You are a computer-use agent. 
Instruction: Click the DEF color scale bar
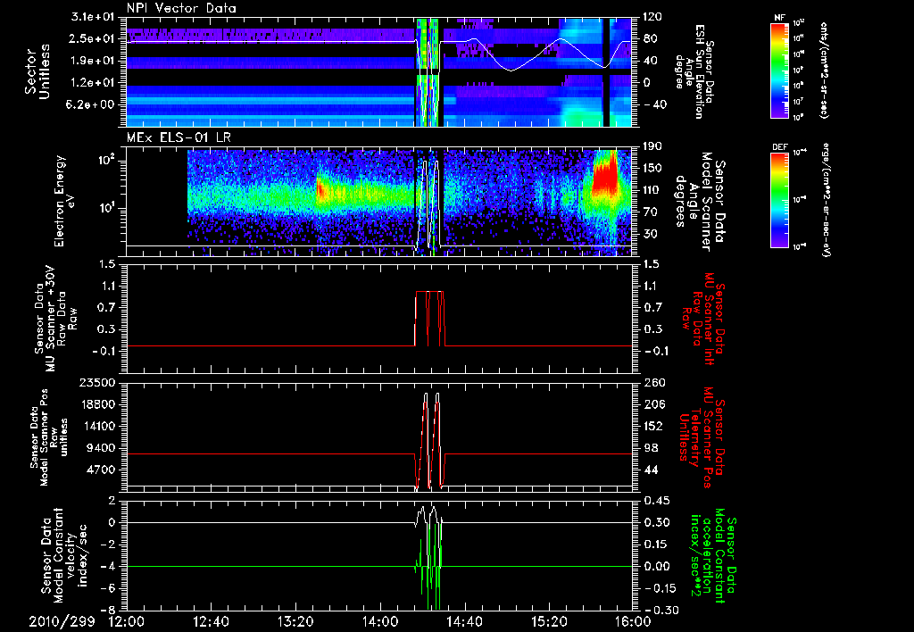coord(780,199)
